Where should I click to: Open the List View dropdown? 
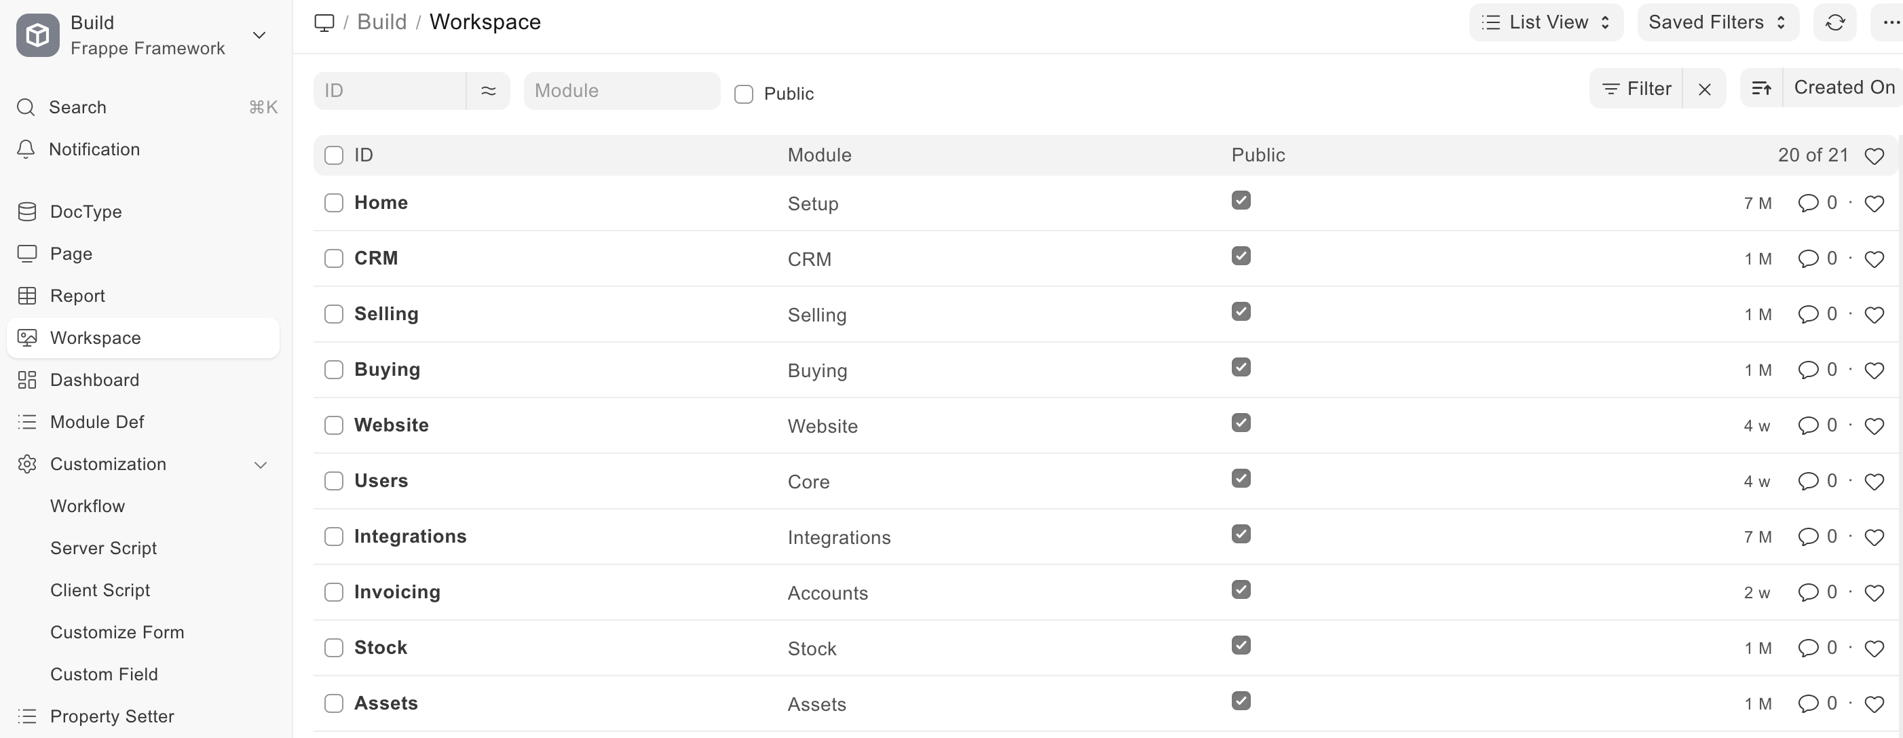coord(1545,23)
